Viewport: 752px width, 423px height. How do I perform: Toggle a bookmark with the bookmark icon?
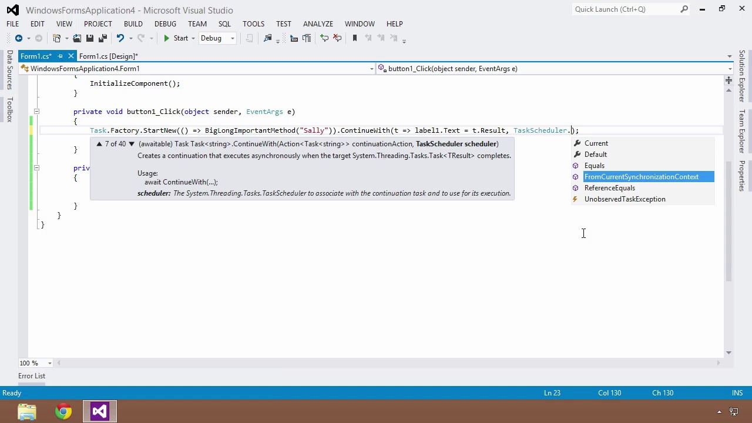point(354,38)
